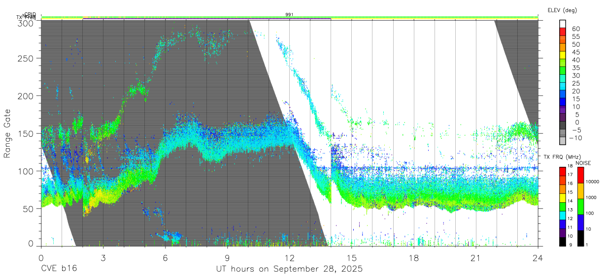Click the x-axis tick label '9'
This screenshot has width=605, height=279.
pos(227,258)
